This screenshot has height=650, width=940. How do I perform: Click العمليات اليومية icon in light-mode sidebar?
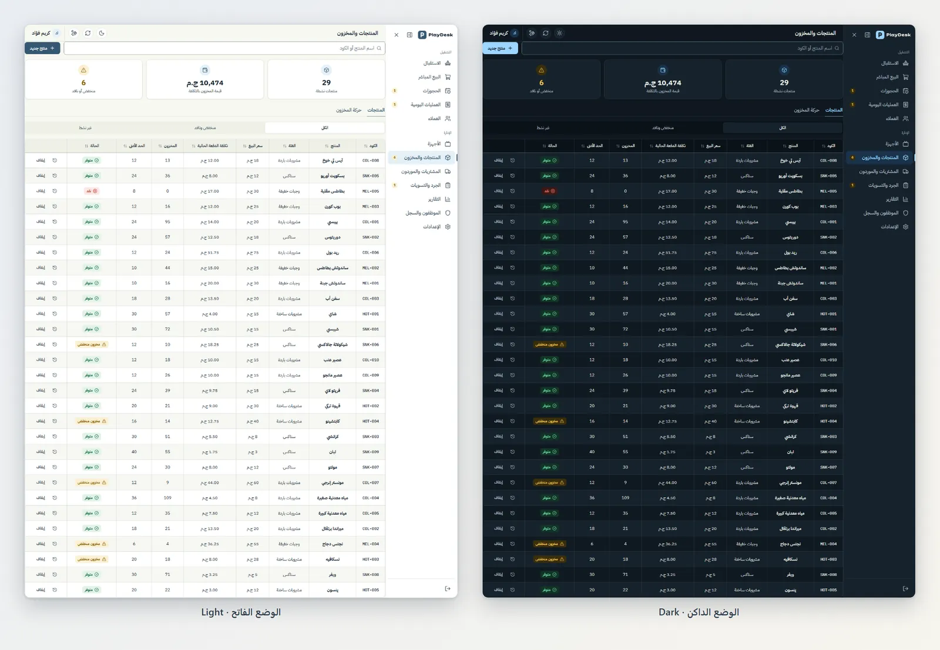point(448,105)
